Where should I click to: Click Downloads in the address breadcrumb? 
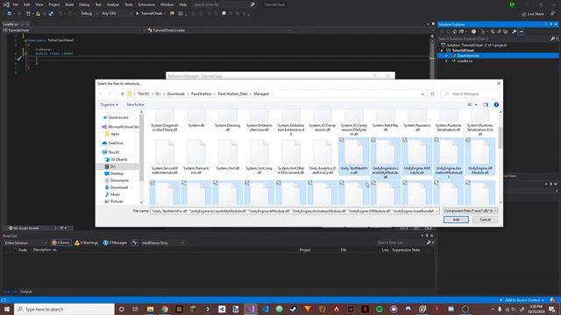point(176,94)
